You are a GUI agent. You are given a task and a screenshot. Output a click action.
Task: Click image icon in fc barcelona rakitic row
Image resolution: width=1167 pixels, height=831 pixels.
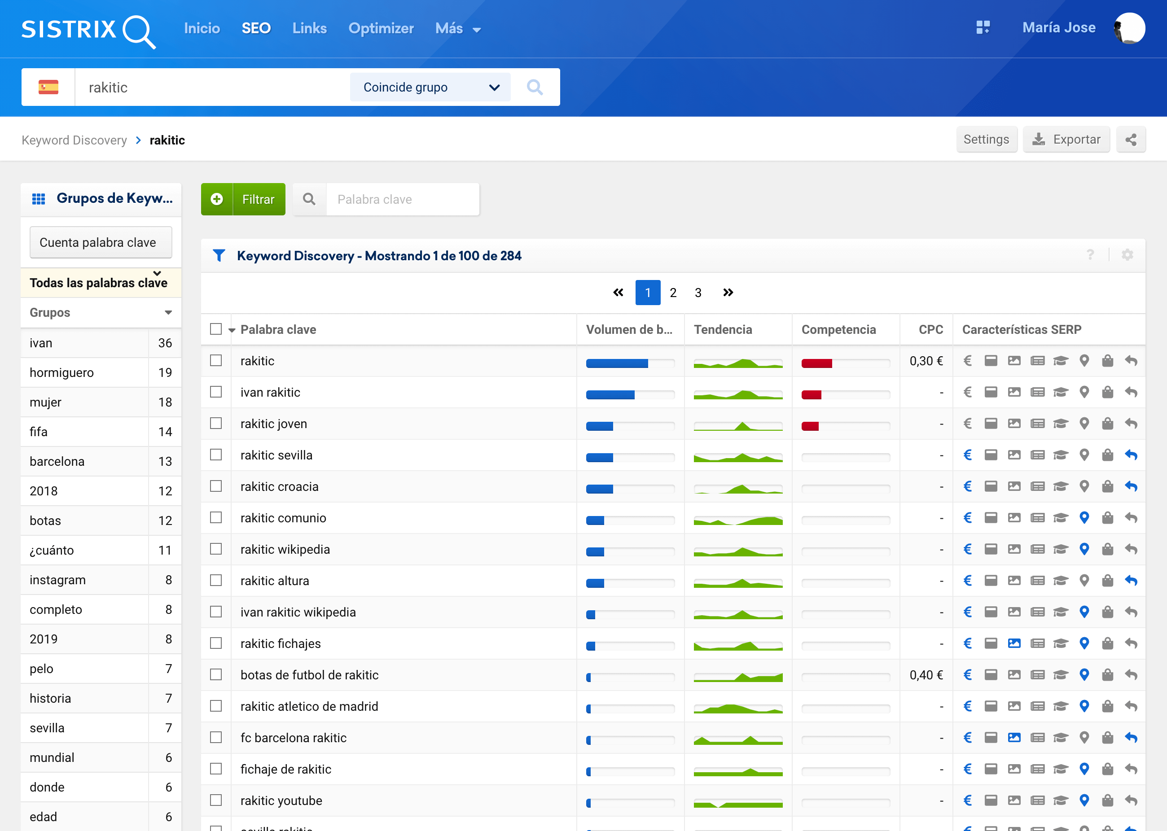(x=1014, y=737)
